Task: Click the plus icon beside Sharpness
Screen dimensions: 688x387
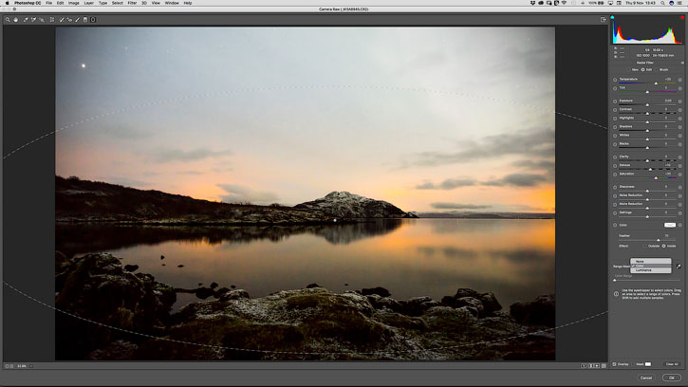Action: [680, 188]
